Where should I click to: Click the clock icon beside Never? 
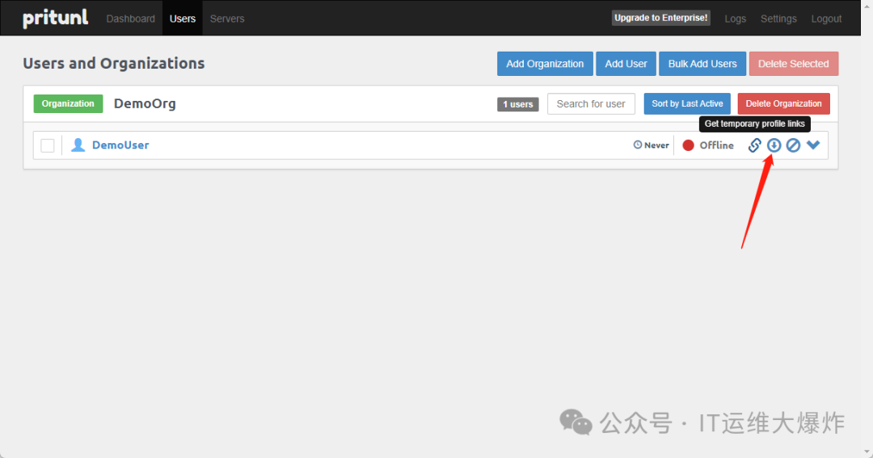pyautogui.click(x=638, y=145)
